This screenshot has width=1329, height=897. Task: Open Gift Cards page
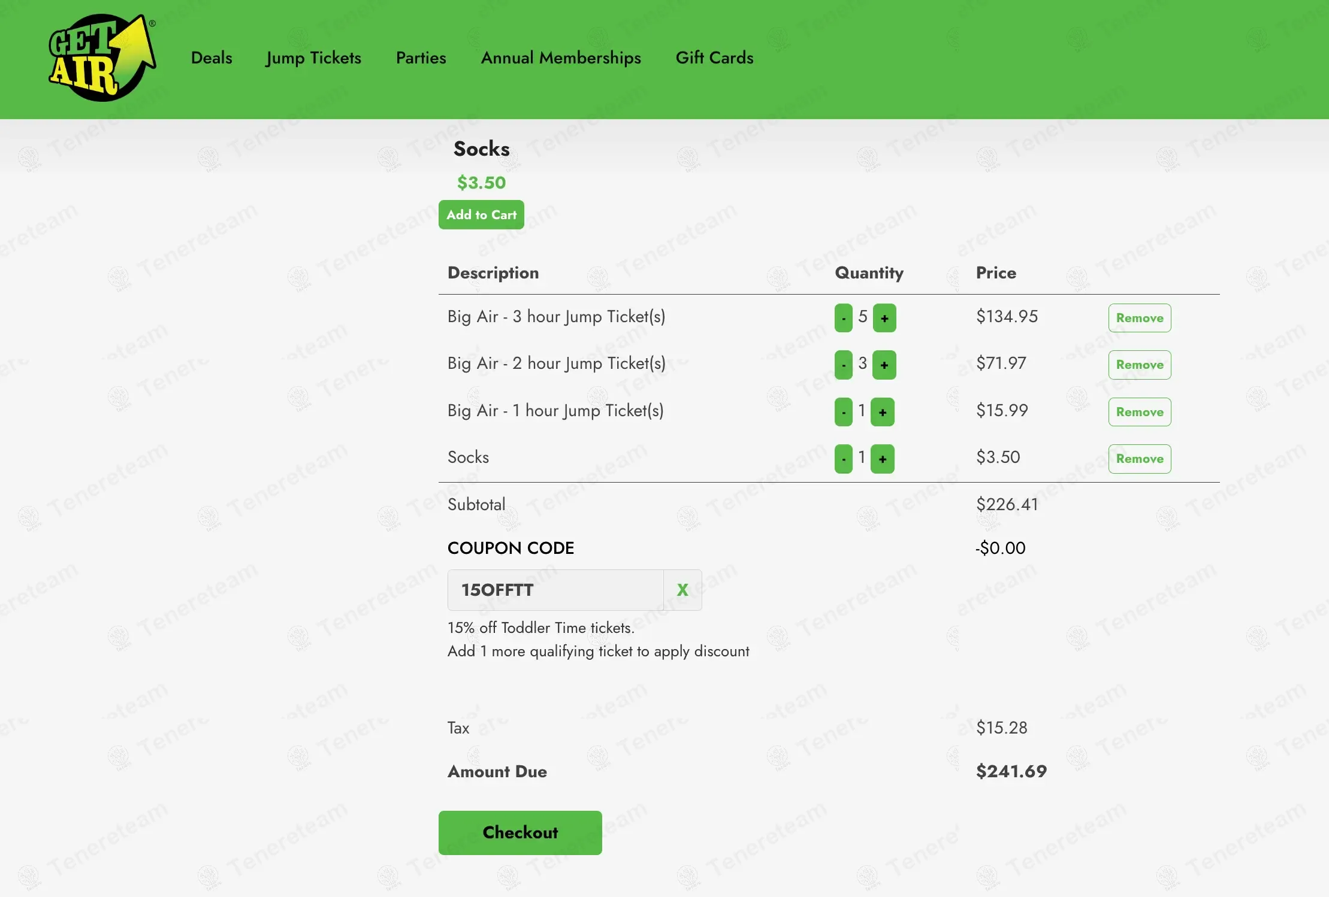(x=714, y=58)
